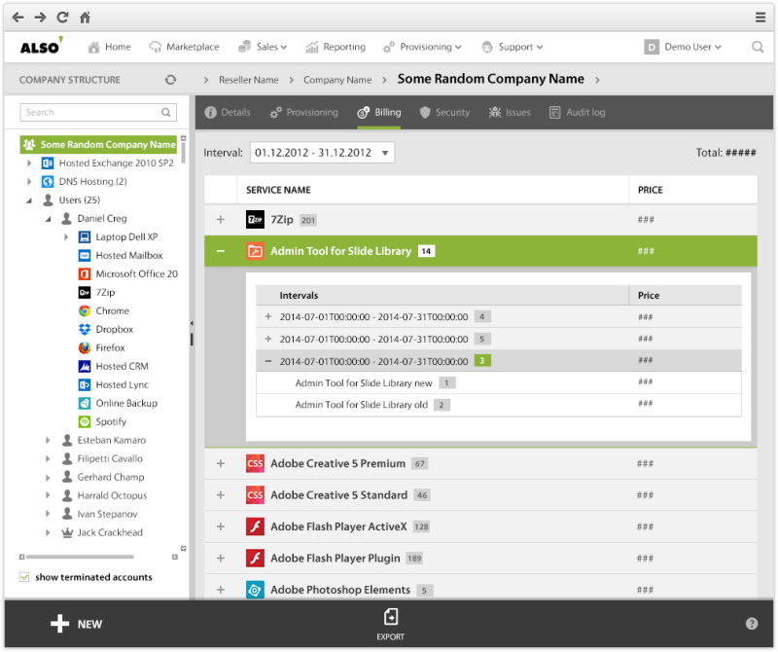This screenshot has height=652, width=778.
Task: Toggle the show terminated accounts checkbox
Action: coord(24,577)
